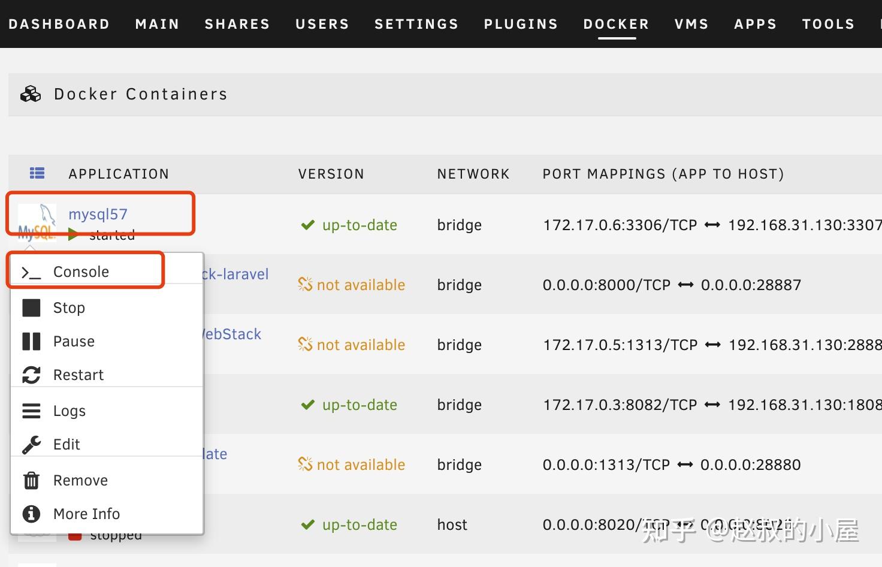The image size is (882, 567).
Task: Click the Console terminal prompt icon
Action: coord(31,273)
